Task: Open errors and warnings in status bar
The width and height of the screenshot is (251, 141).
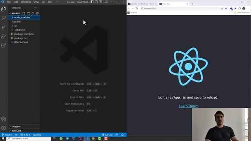Action: tap(25, 135)
